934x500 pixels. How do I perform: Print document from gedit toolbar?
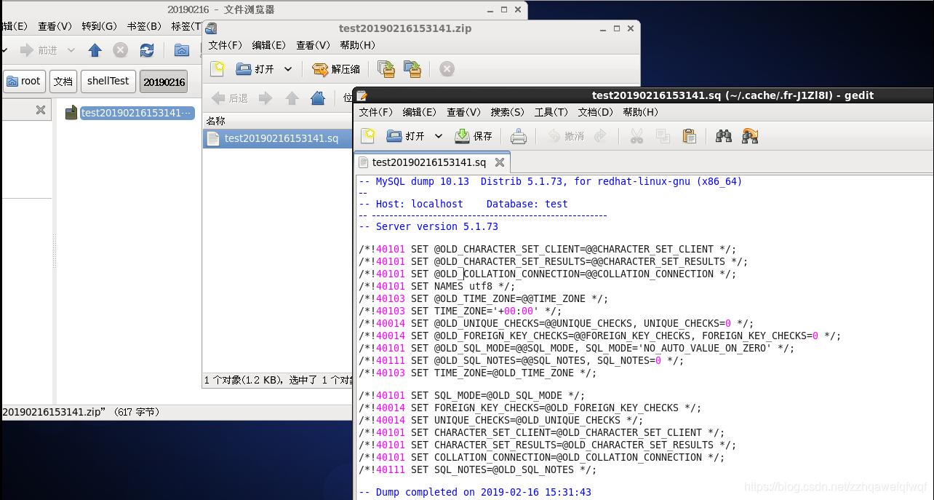(518, 136)
